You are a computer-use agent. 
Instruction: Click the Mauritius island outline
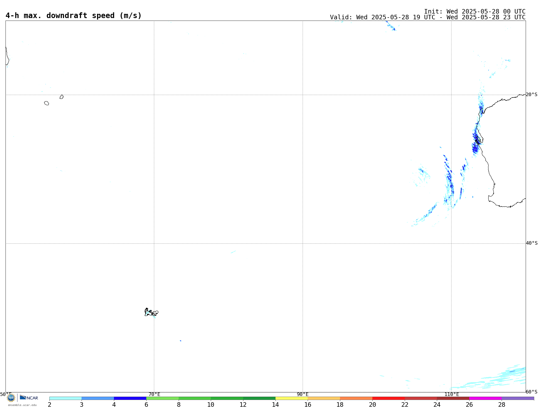(61, 97)
